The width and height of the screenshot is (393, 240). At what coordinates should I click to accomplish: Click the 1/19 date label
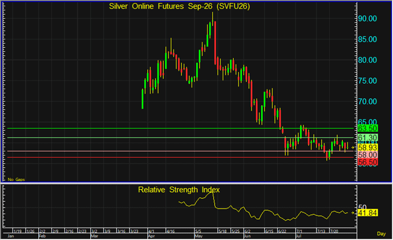18,231
